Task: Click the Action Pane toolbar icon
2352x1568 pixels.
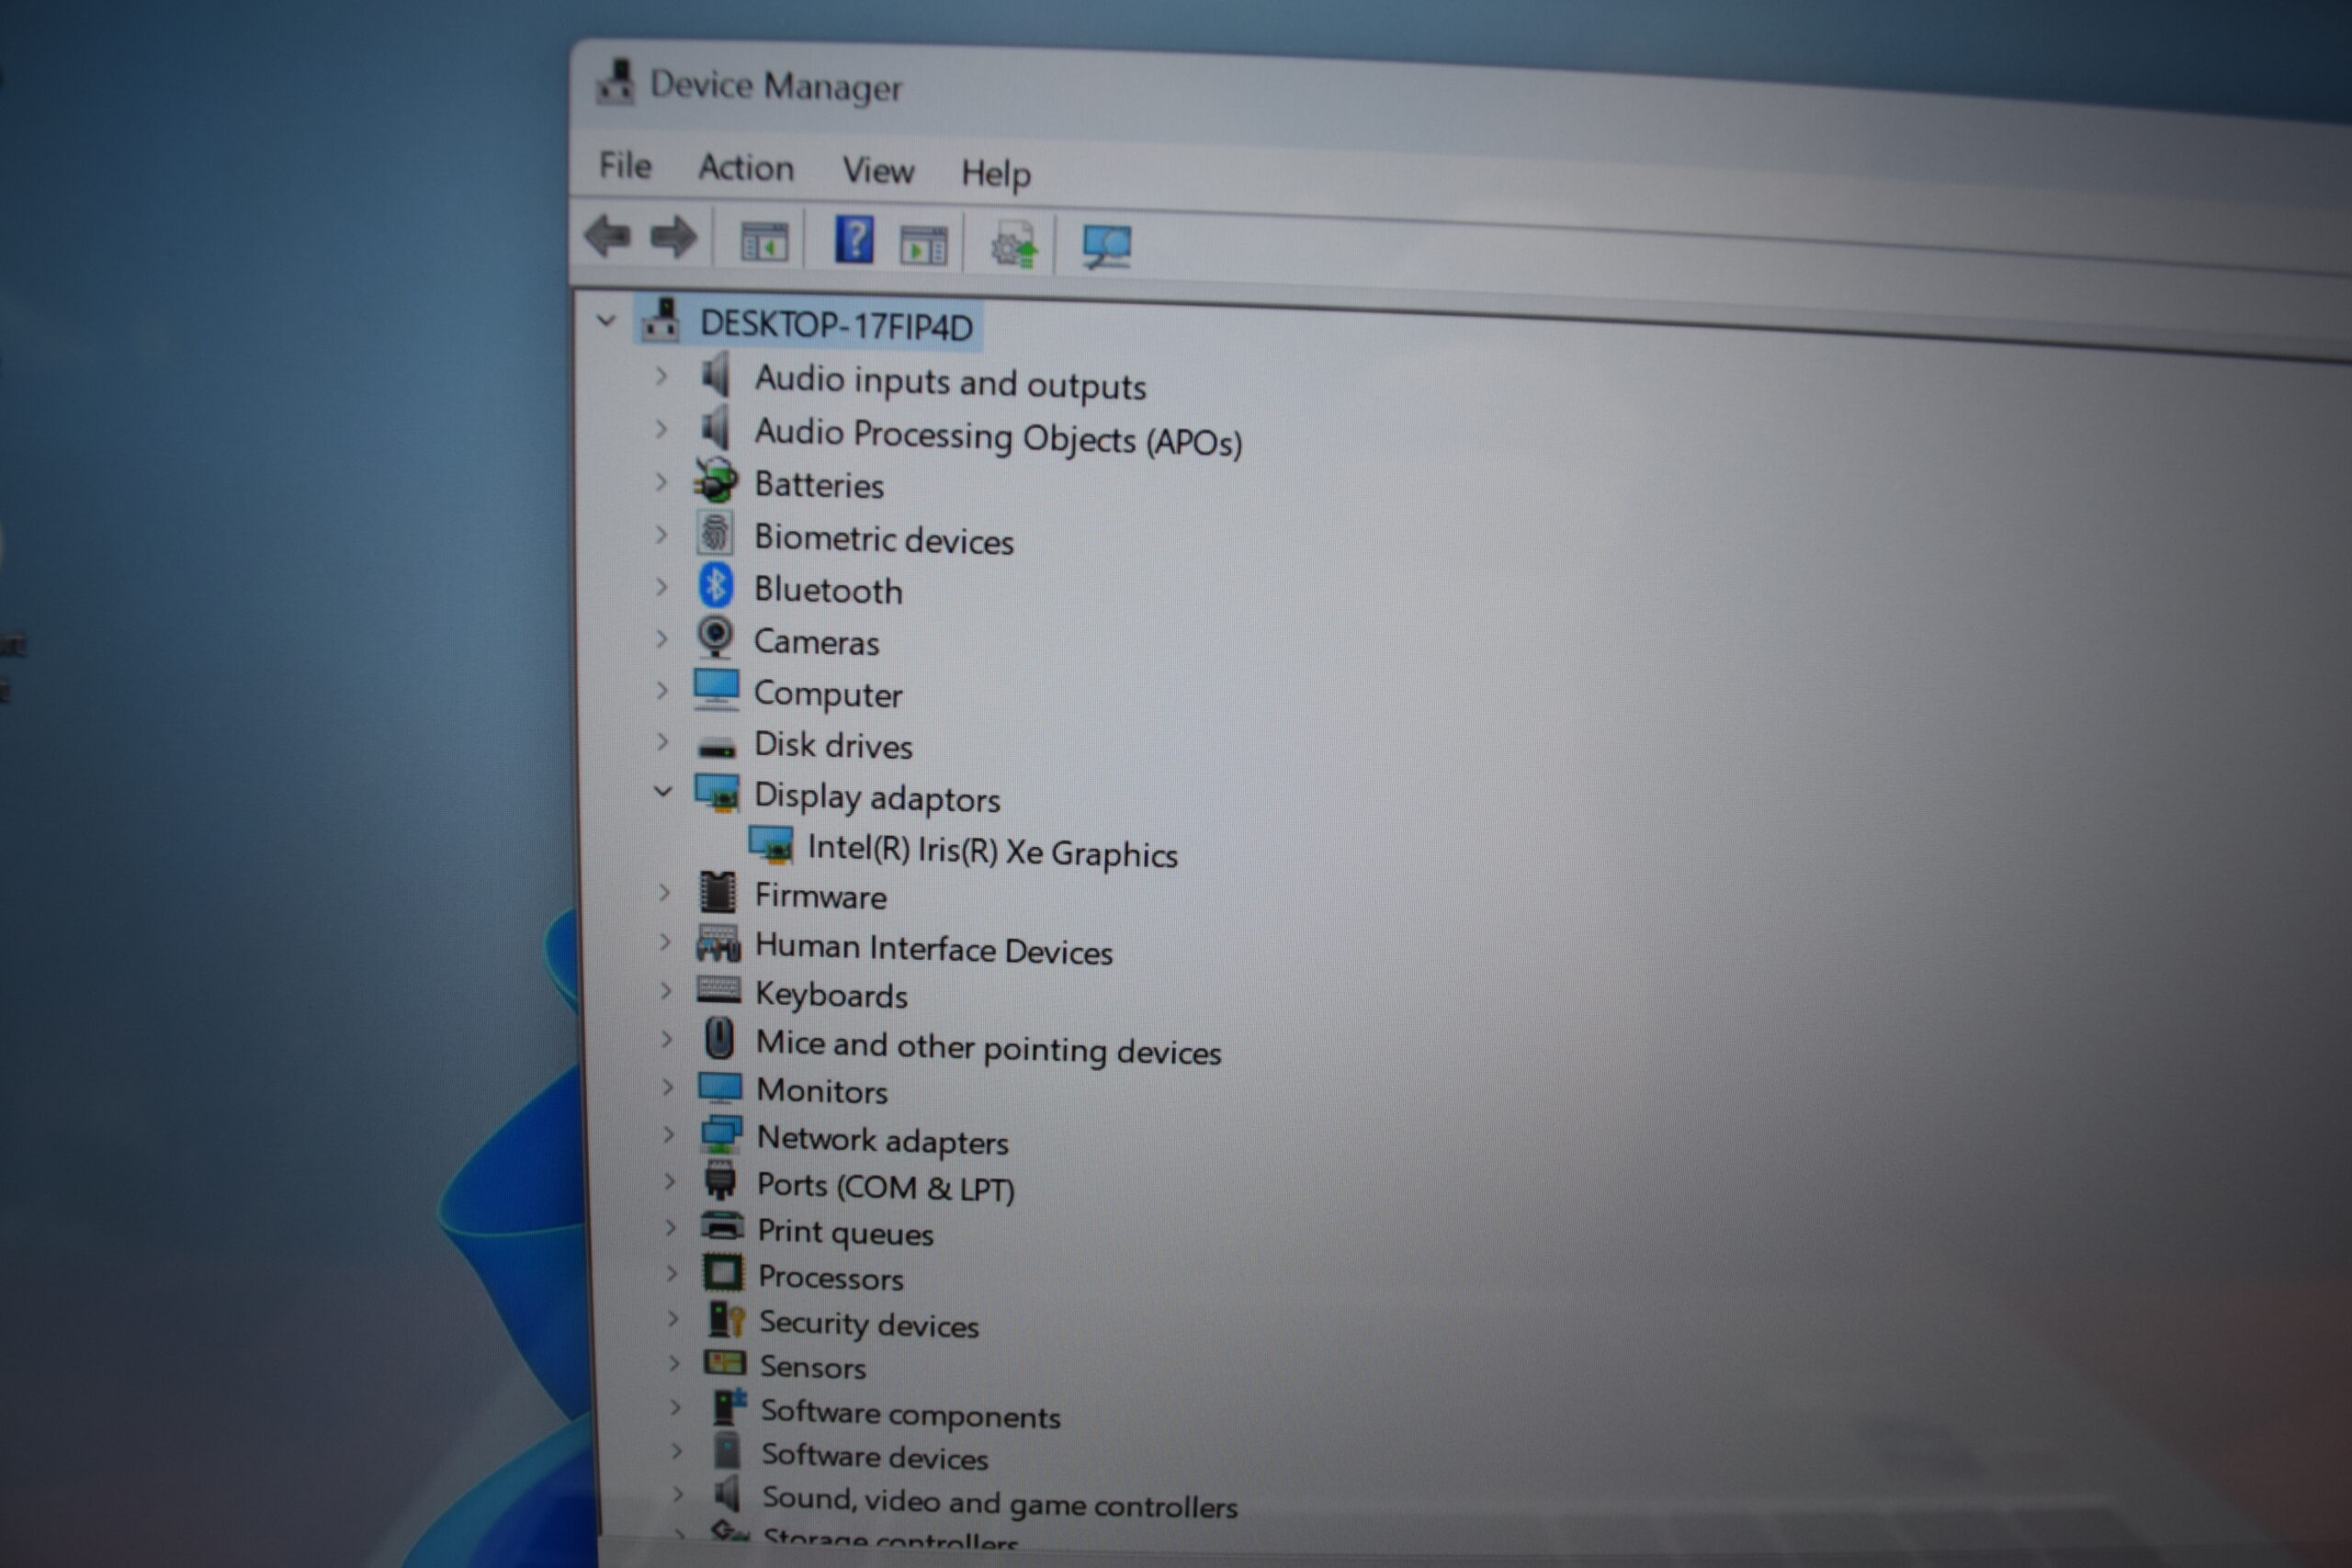Action: pos(923,245)
